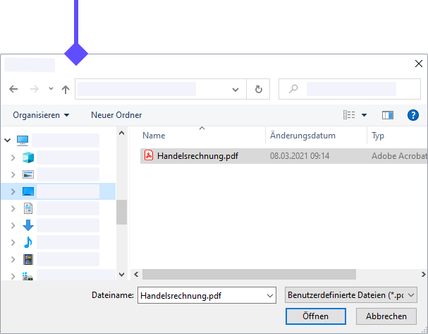Open view options dropdown arrow

[365, 115]
